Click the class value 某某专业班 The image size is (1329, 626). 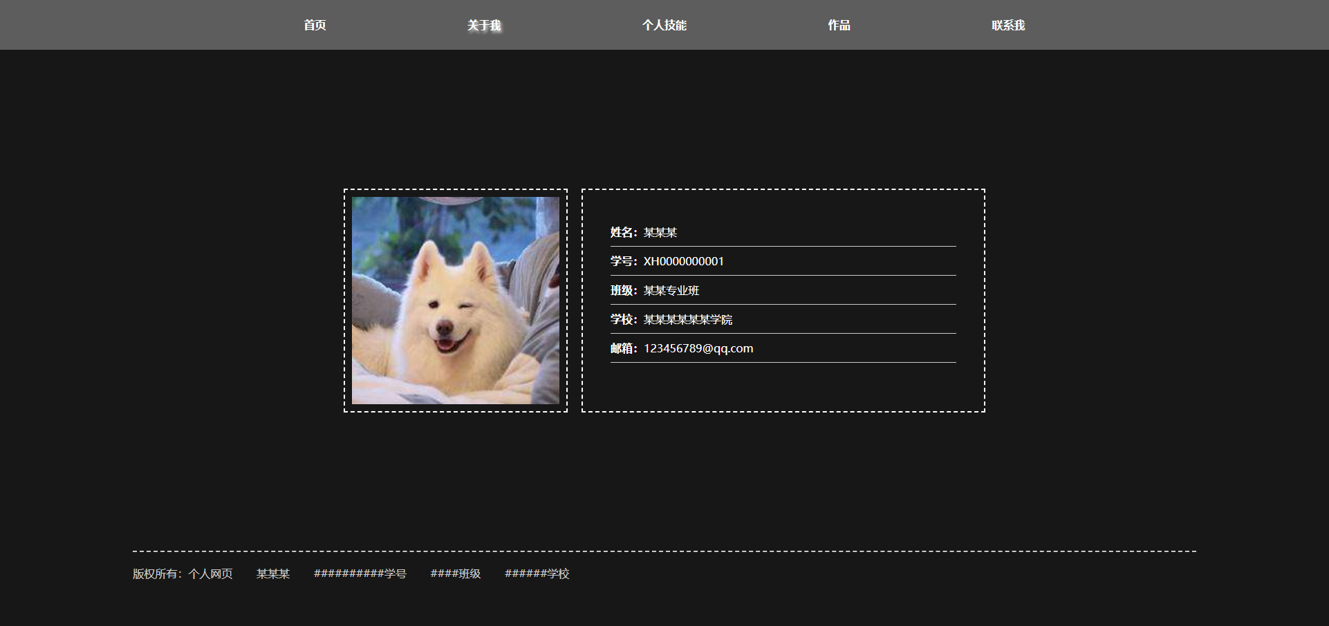[671, 290]
